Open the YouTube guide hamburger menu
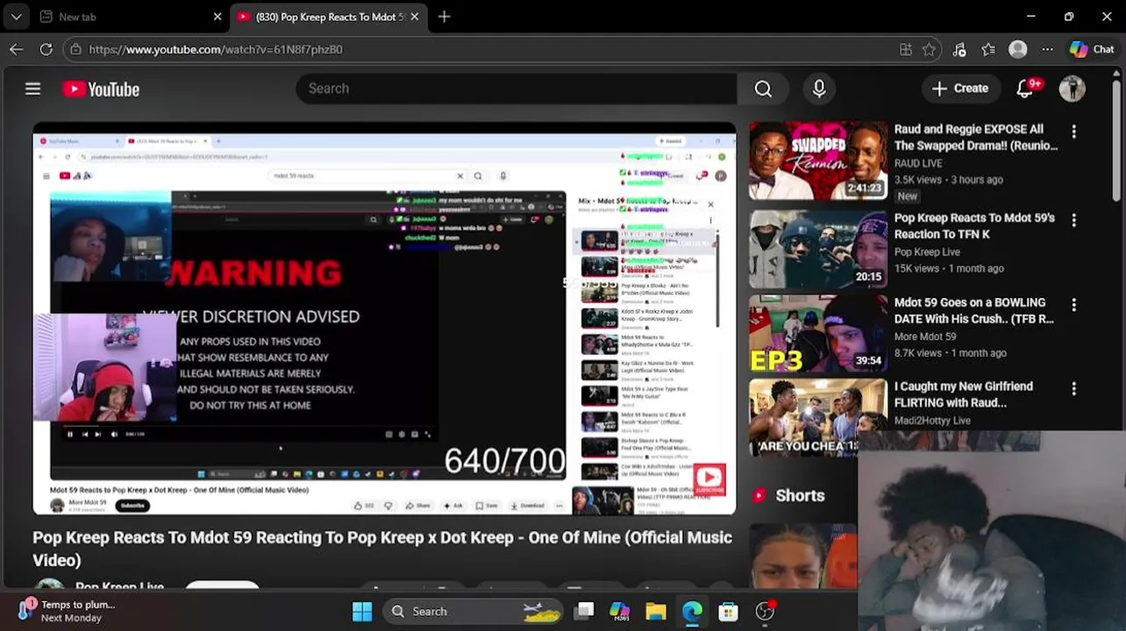1126x631 pixels. [x=32, y=89]
